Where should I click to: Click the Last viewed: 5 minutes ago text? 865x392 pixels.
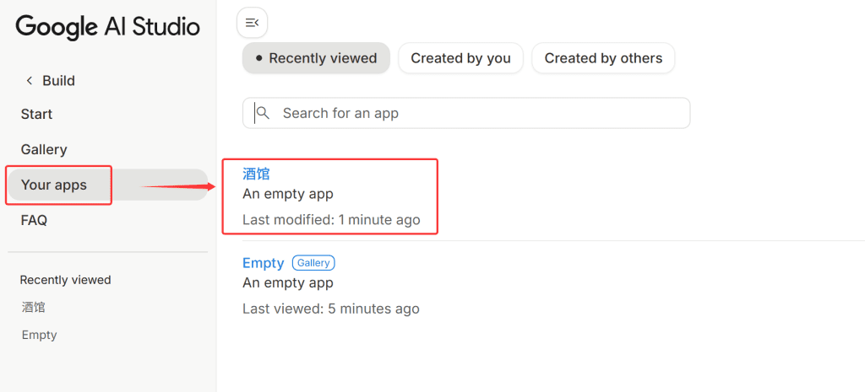click(x=331, y=309)
